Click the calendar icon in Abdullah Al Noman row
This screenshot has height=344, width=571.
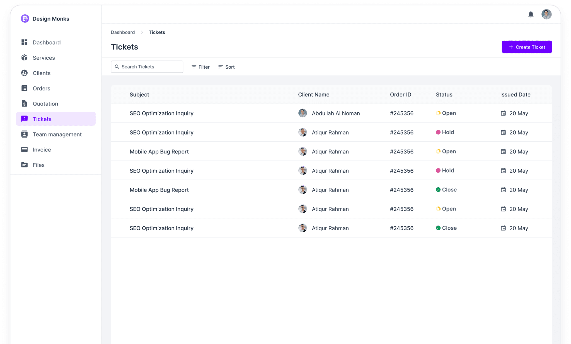point(503,113)
